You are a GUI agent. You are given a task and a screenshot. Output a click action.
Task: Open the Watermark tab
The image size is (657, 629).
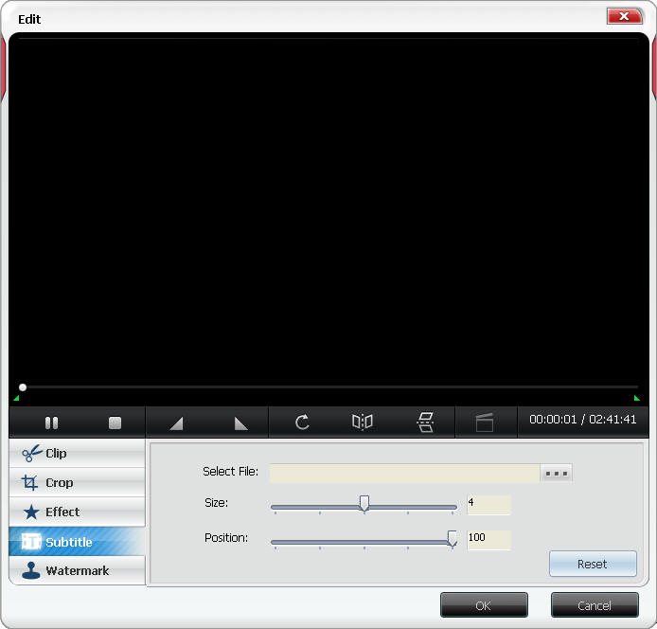pos(77,570)
